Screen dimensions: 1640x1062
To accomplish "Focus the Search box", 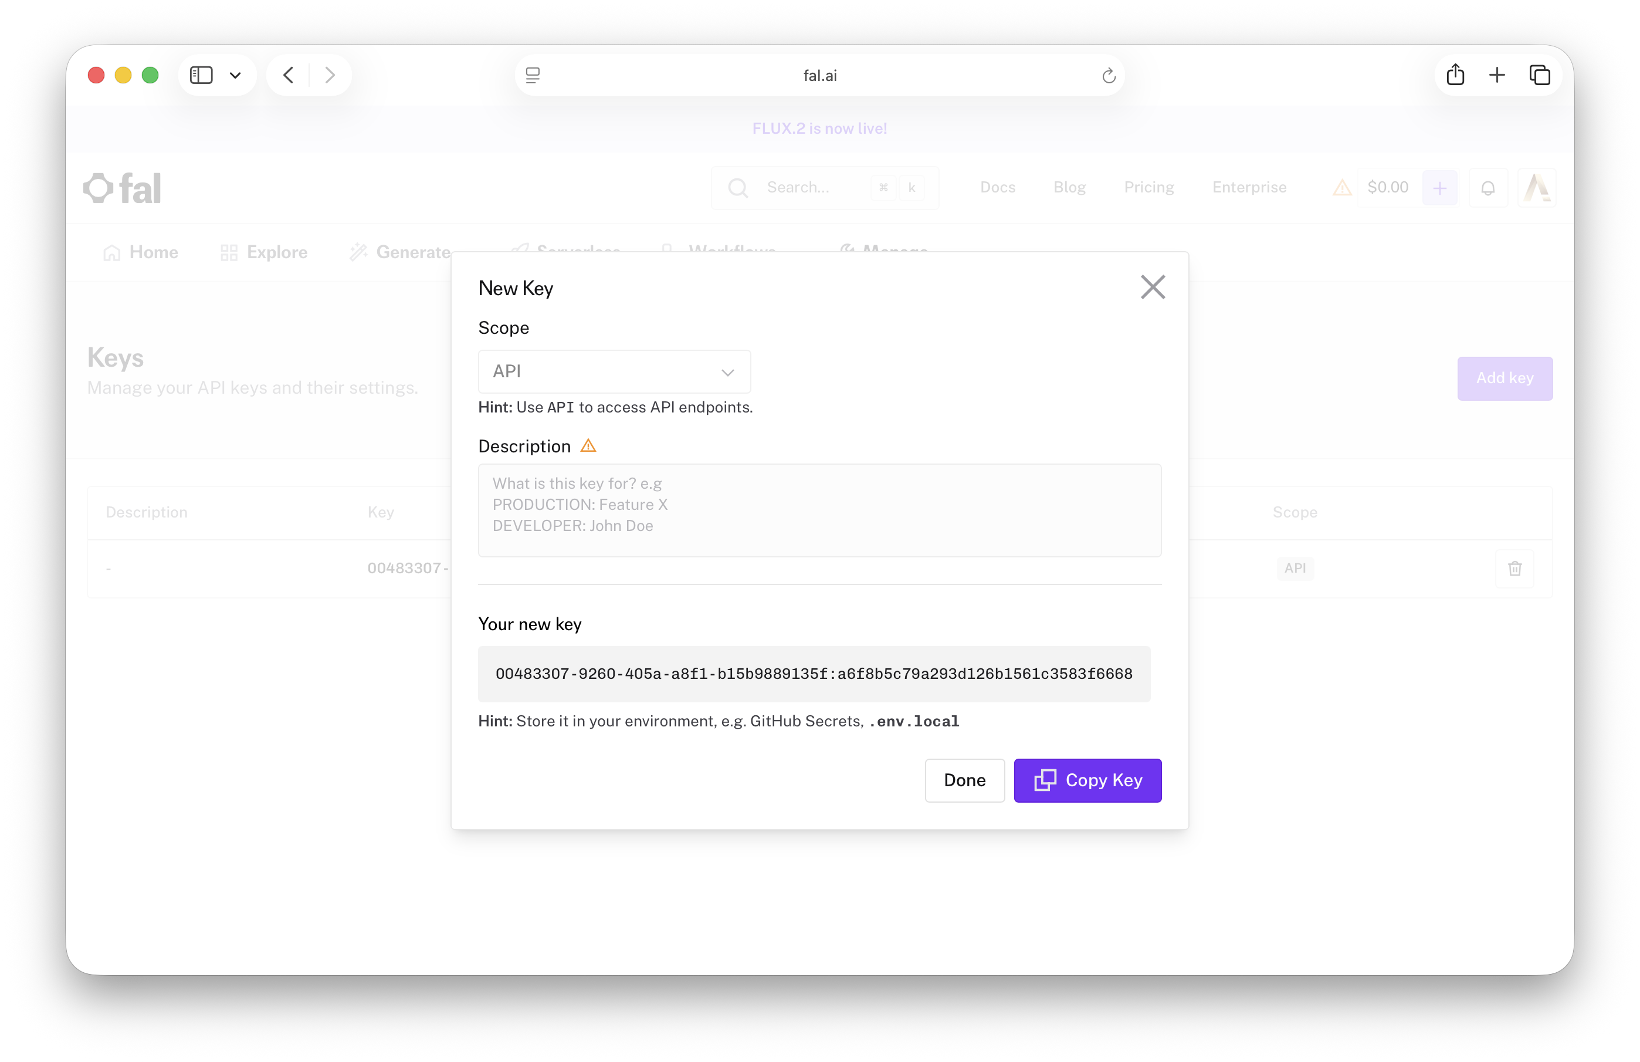I will click(825, 187).
